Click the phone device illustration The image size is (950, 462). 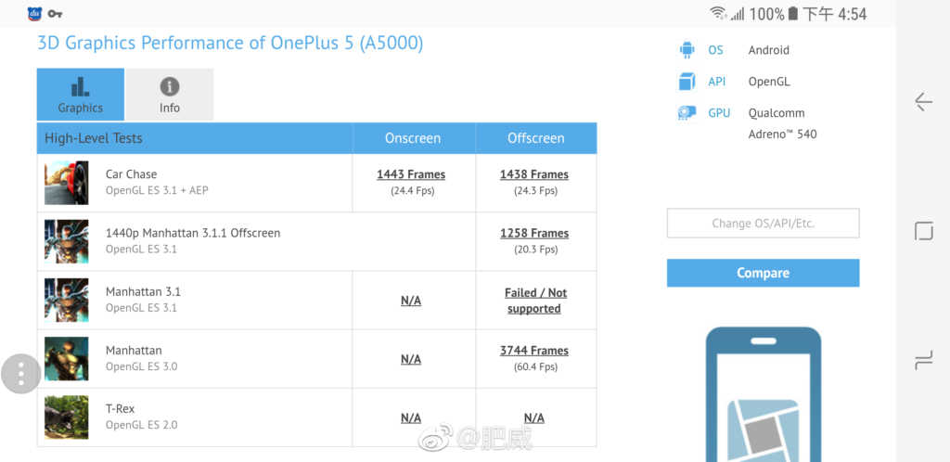[x=764, y=394]
